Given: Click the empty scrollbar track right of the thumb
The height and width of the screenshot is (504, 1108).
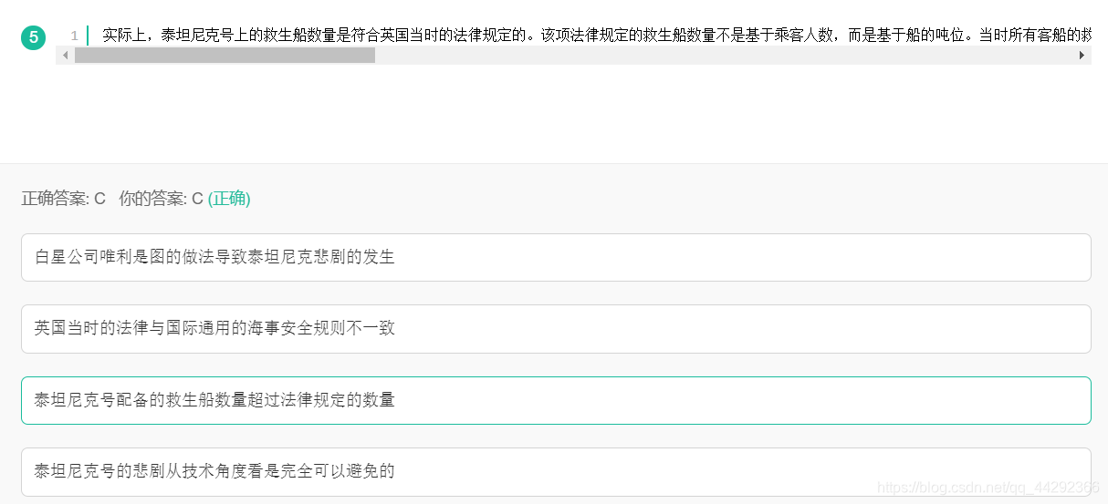Looking at the screenshot, I should [x=725, y=56].
